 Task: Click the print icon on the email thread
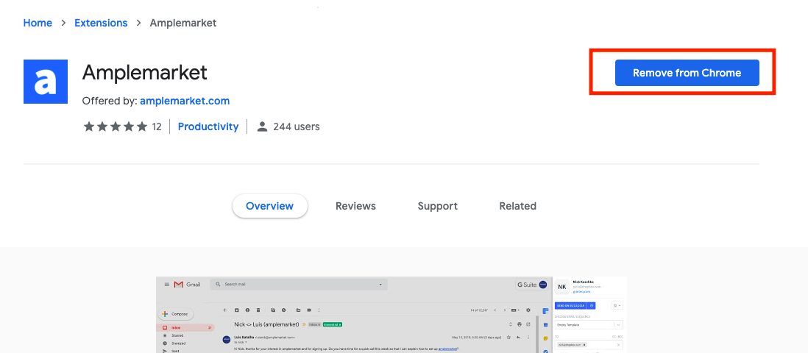click(x=520, y=324)
